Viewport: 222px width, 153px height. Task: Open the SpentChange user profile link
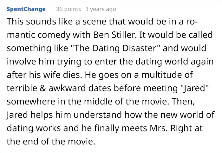pos(26,9)
